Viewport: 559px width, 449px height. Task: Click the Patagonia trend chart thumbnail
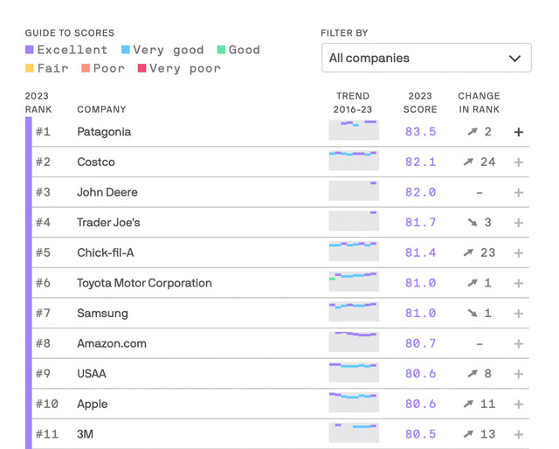(x=354, y=130)
